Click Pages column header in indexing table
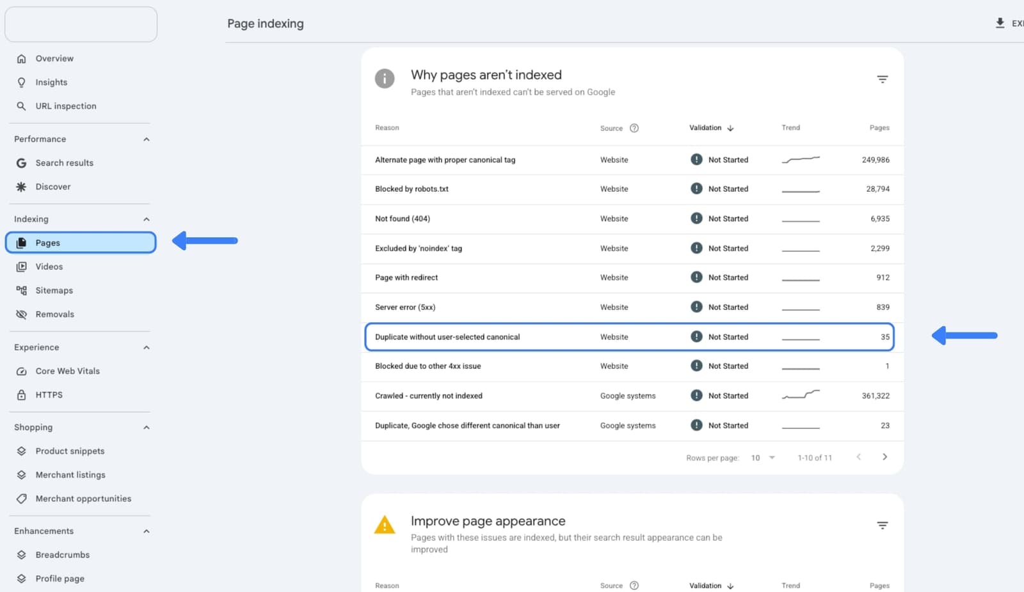This screenshot has height=592, width=1024. (879, 128)
